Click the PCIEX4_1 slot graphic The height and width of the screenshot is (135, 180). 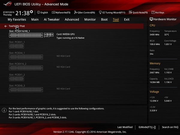[26, 57]
